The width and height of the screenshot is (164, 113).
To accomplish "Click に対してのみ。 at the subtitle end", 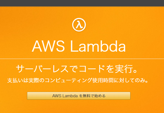I will click(131, 80).
